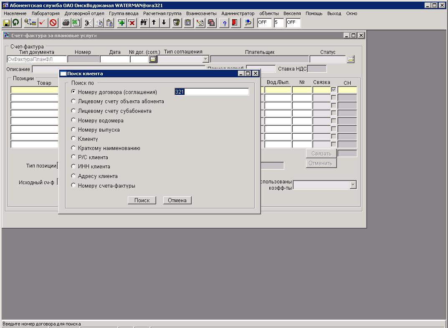Select the 'ИНН клиента' search option
The height and width of the screenshot is (328, 448).
(74, 166)
